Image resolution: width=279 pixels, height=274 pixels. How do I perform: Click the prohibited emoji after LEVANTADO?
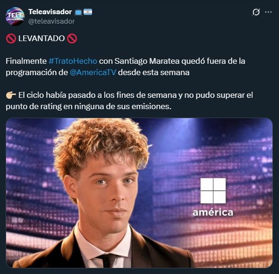tap(72, 38)
